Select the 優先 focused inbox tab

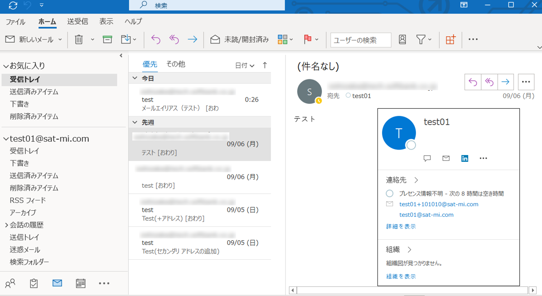coord(150,64)
